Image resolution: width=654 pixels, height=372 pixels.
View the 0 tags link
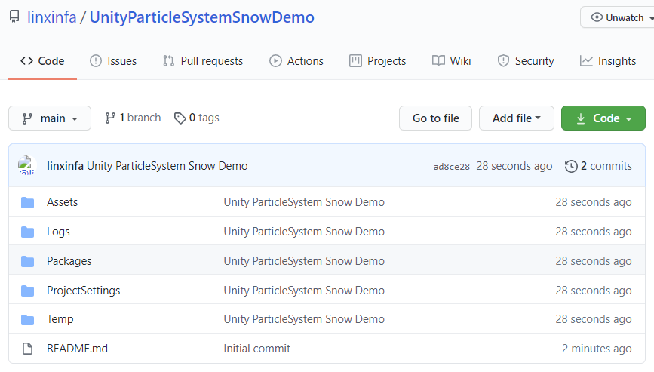click(196, 118)
